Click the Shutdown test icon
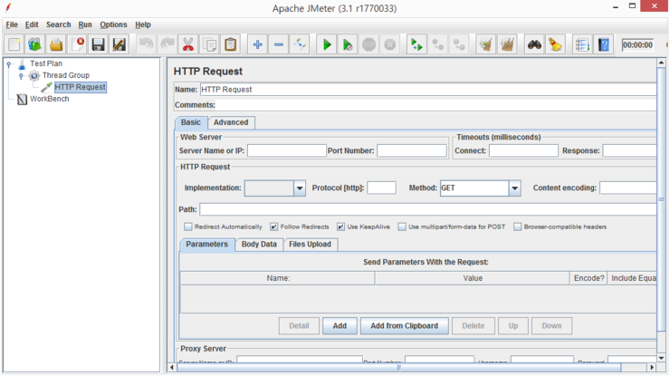The height and width of the screenshot is (376, 670). pyautogui.click(x=389, y=44)
